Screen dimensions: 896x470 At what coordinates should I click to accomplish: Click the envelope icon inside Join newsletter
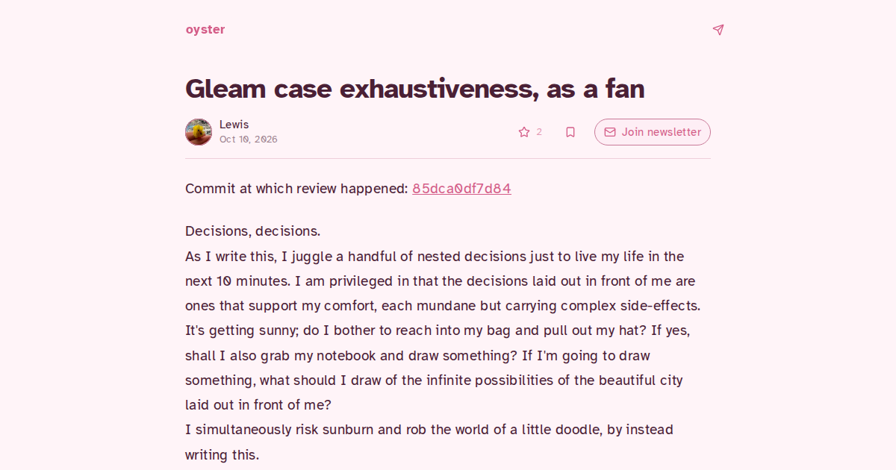click(610, 132)
